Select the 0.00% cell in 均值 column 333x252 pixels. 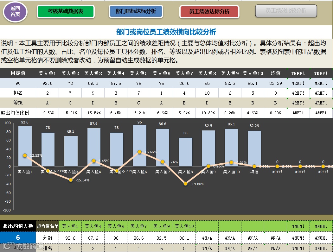[x=275, y=113]
